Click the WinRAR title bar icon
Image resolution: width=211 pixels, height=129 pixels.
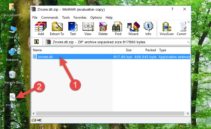[x=33, y=9]
